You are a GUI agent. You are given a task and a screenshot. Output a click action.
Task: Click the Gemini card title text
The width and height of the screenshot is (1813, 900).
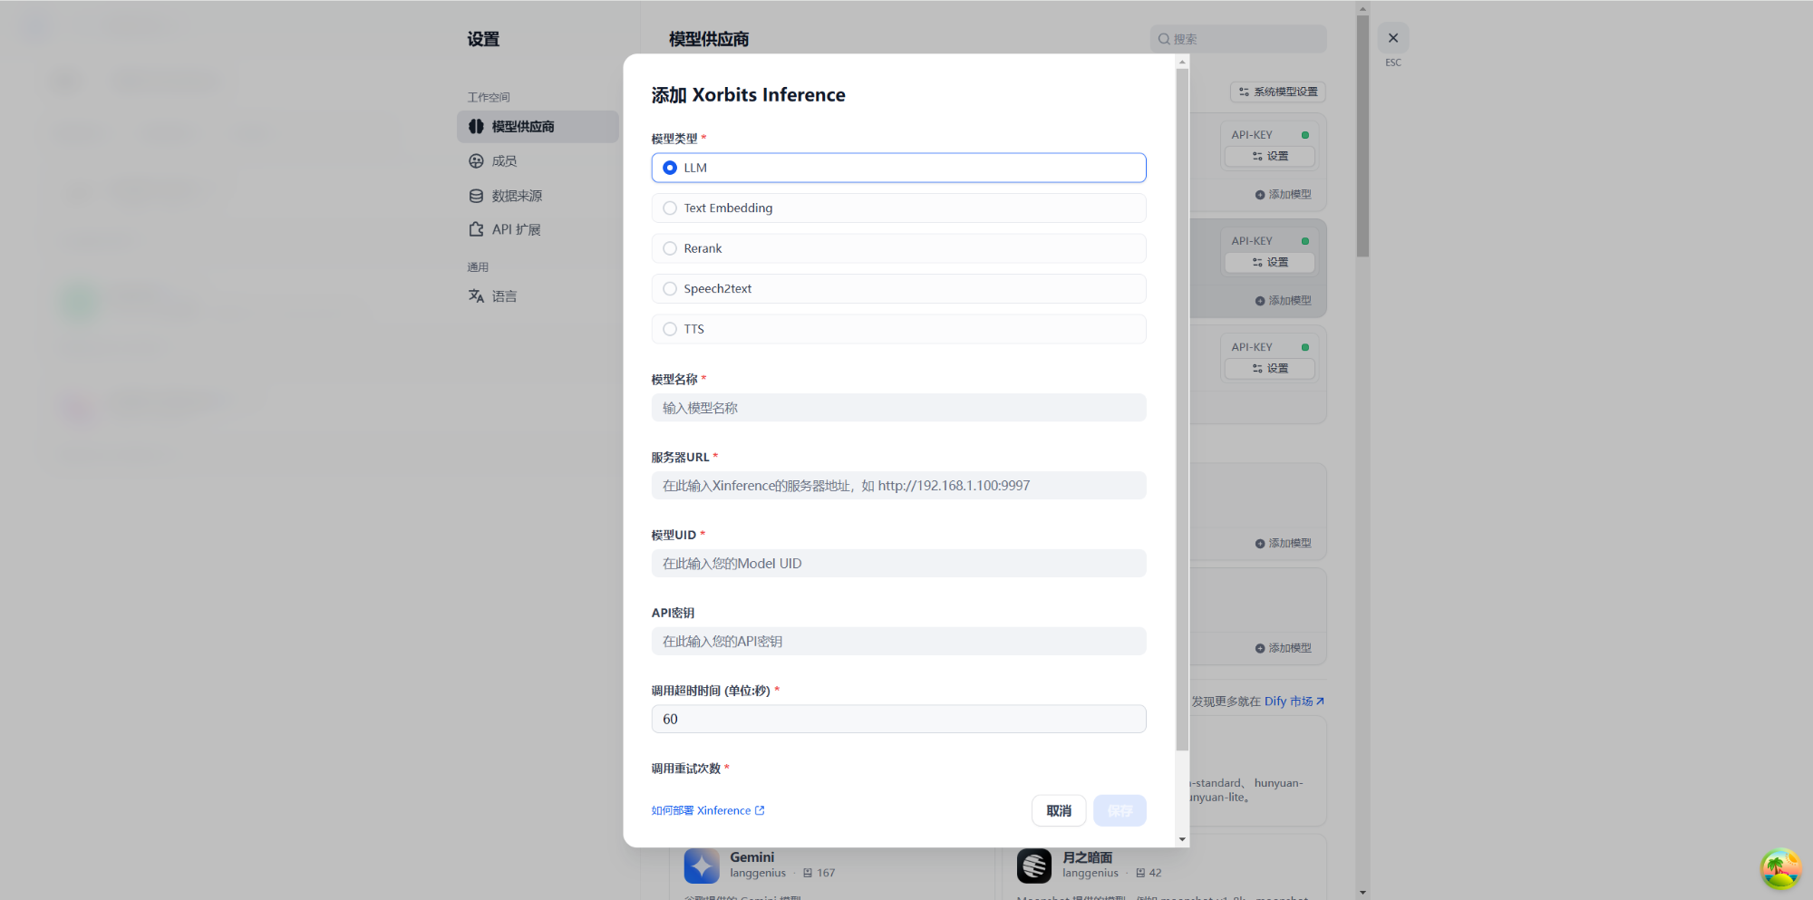tap(751, 857)
